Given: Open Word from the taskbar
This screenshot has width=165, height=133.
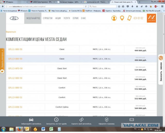Looking at the screenshot, I should [x=43, y=129].
